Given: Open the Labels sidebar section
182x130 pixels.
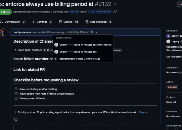Looking at the screenshot, I should click(170, 82).
